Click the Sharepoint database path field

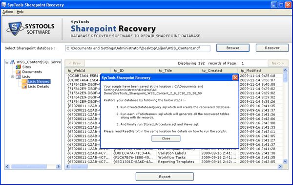138,48
